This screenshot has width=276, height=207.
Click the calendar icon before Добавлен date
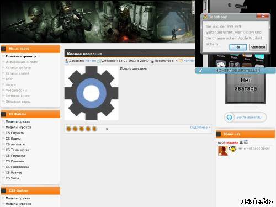(99, 61)
